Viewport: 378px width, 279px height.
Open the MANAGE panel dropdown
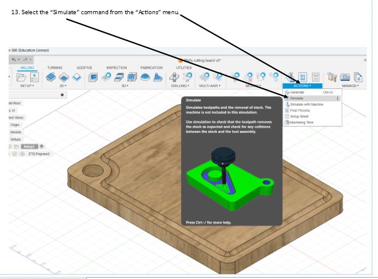click(350, 86)
